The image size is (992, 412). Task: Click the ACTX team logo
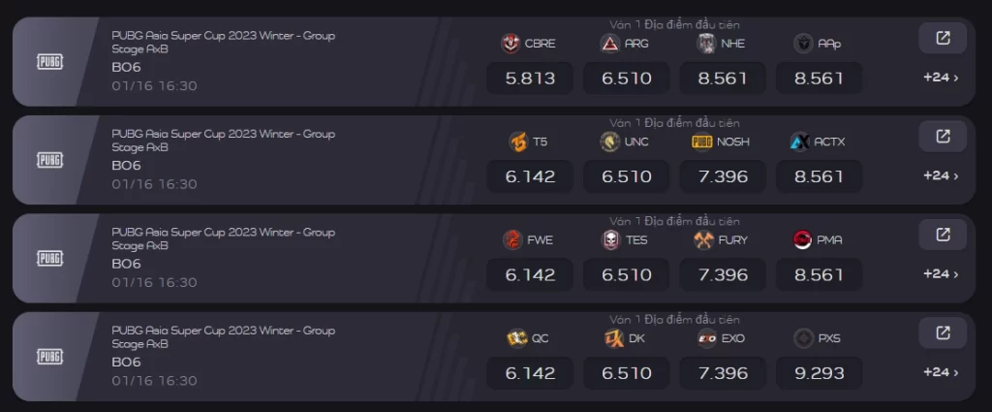799,142
